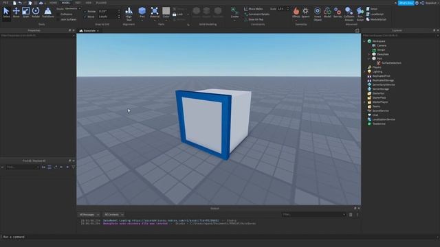Switch to the MODEL ribbon tab

coord(66,3)
